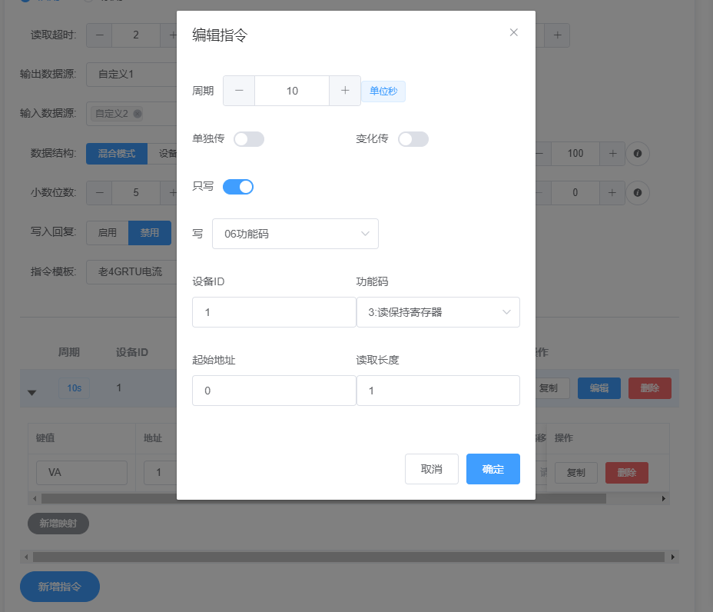Screen dimensions: 713x612
Task: Click the 周期 number input box
Action: point(292,91)
